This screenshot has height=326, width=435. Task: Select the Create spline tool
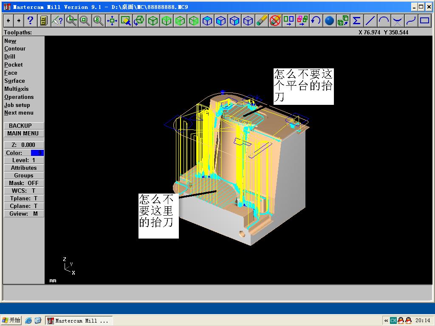[x=411, y=20]
